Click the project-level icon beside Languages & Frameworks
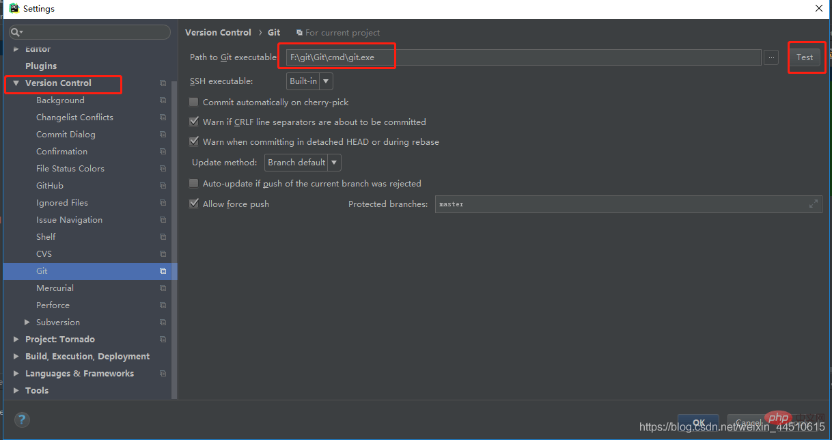832x440 pixels. (163, 374)
